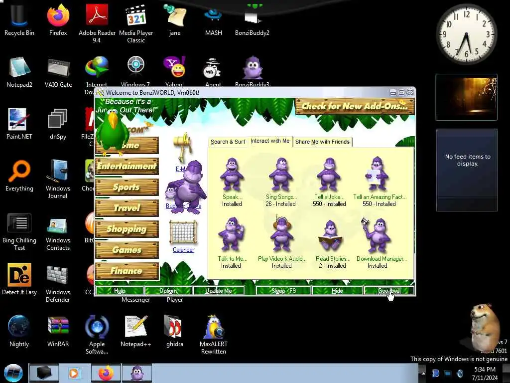Open Tell an Amazing Fact icon
This screenshot has height=383, width=510.
point(377,174)
